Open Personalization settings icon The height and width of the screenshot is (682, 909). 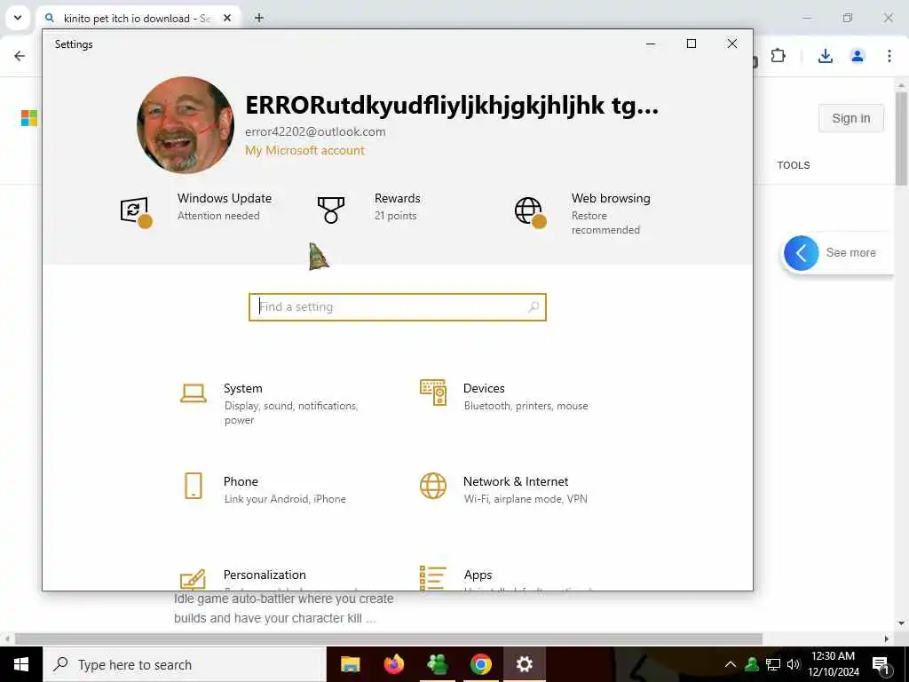coord(193,579)
